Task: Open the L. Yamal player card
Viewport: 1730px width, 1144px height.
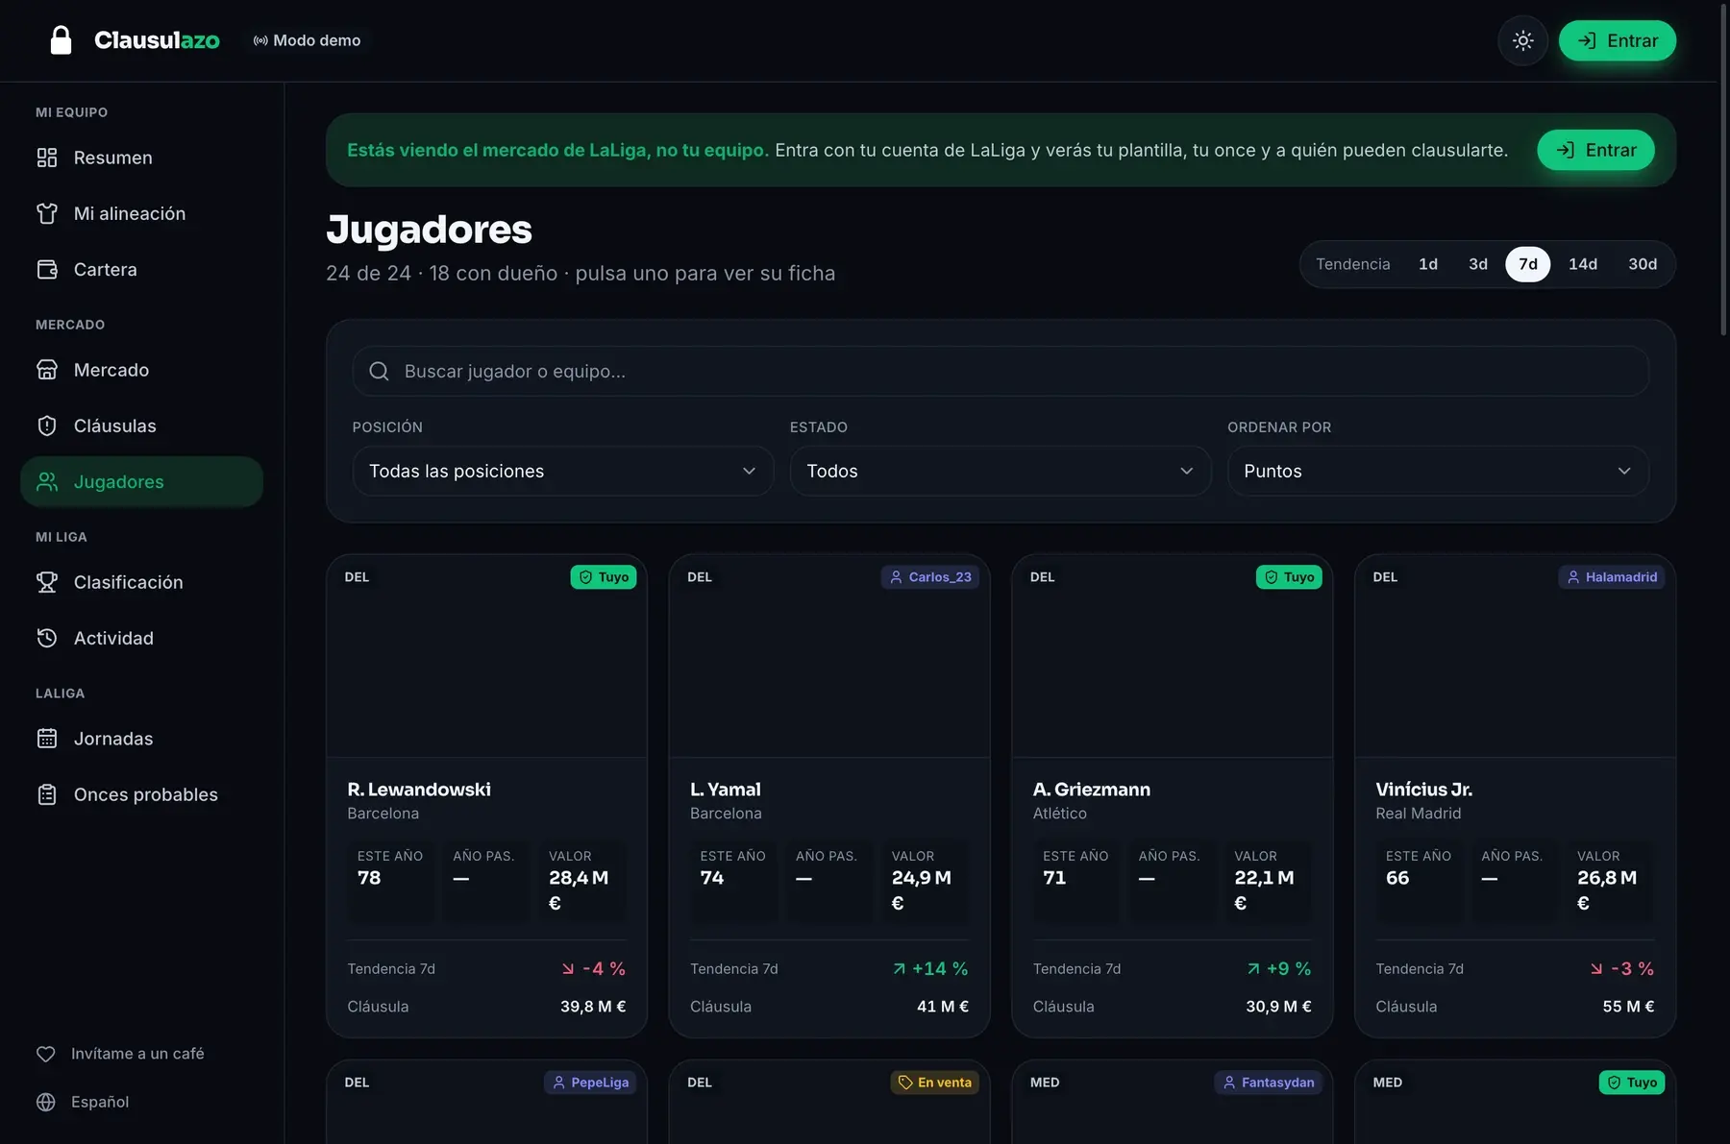Action: pyautogui.click(x=829, y=795)
